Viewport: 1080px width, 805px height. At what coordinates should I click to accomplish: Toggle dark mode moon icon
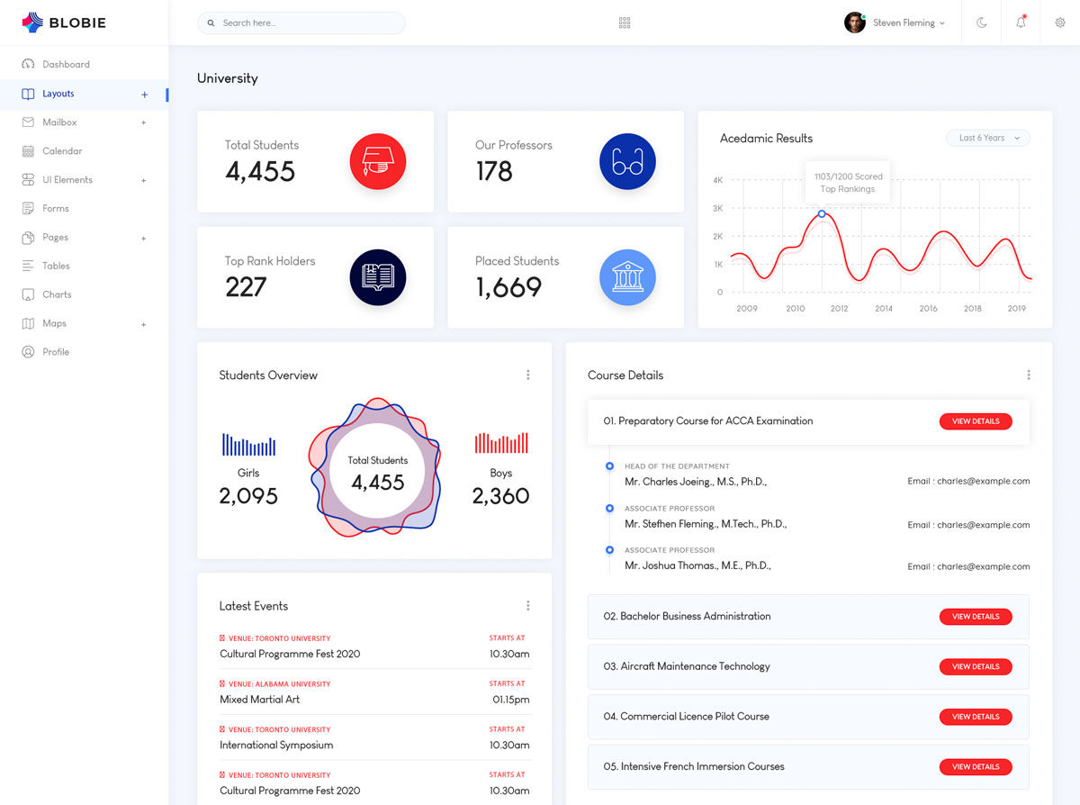982,23
